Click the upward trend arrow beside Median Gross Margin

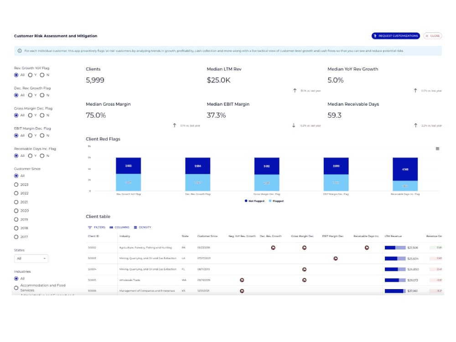(175, 125)
